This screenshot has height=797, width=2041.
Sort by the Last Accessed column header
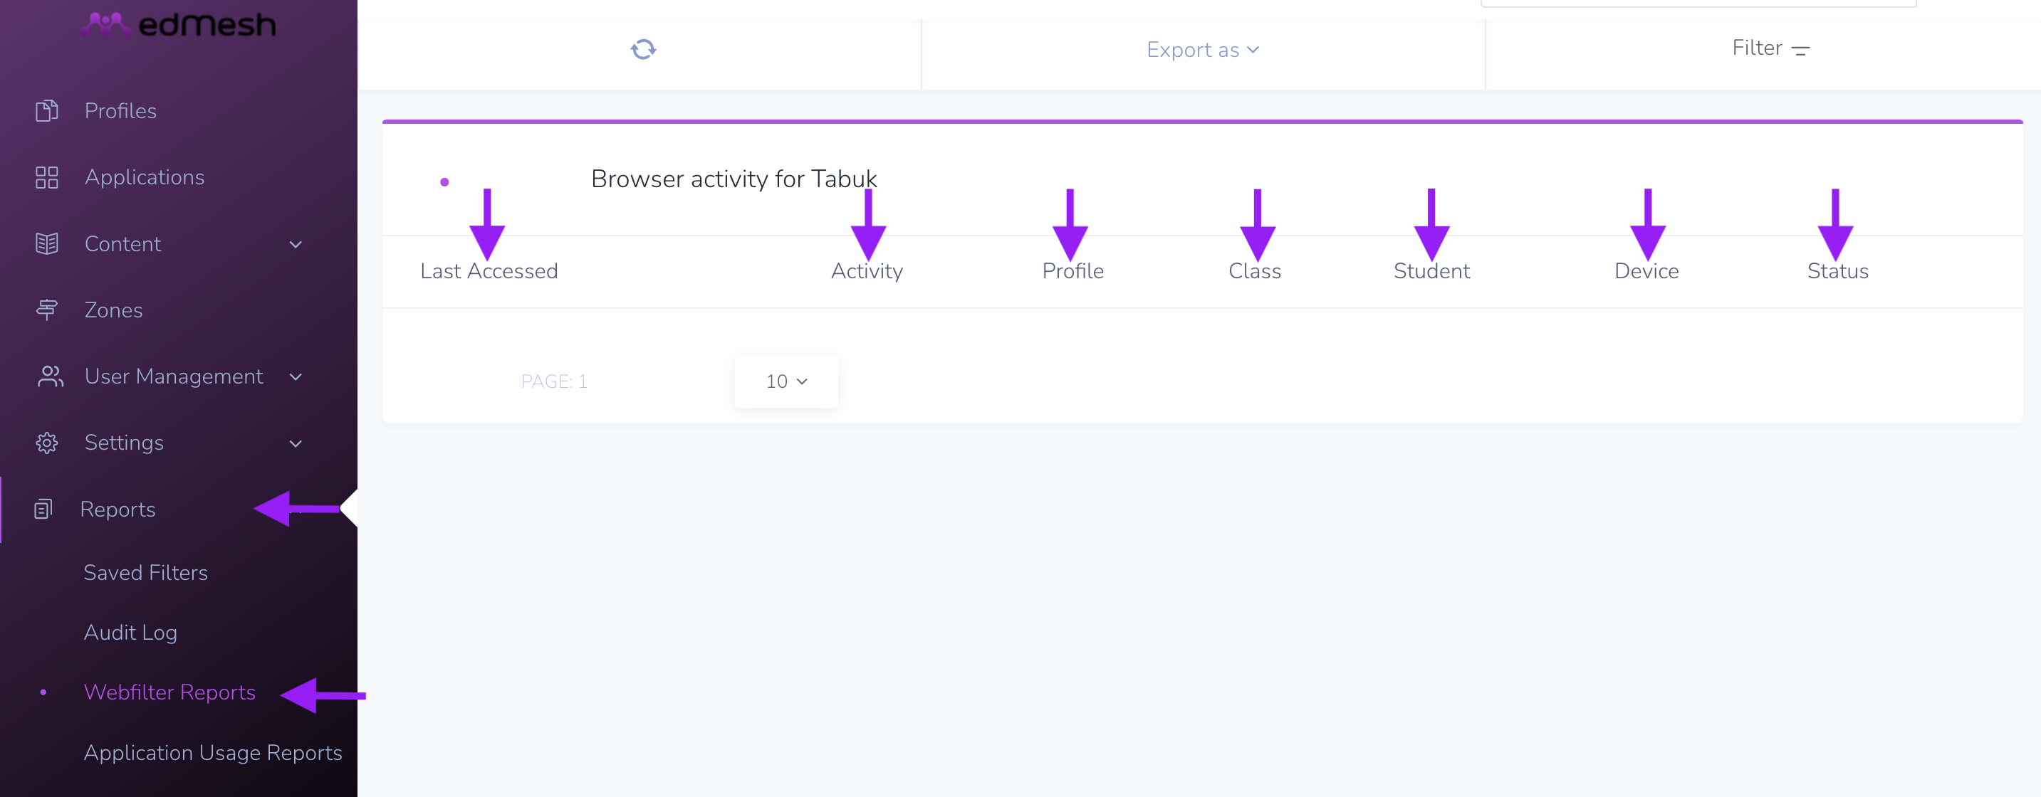click(x=489, y=271)
